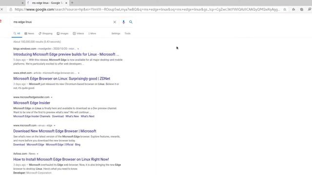This screenshot has height=175, width=312.
Task: Click 'Microsoft Corporation' developer text
Action: coord(39,173)
